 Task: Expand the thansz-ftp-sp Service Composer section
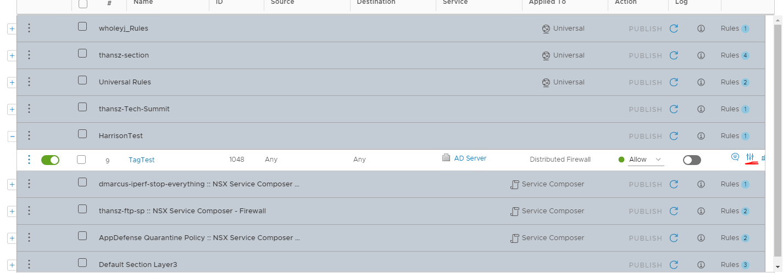(x=12, y=212)
